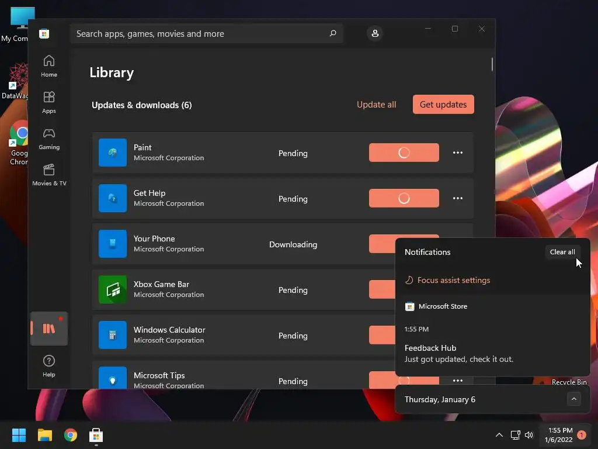
Task: Select the Library icon in sidebar
Action: [49, 329]
